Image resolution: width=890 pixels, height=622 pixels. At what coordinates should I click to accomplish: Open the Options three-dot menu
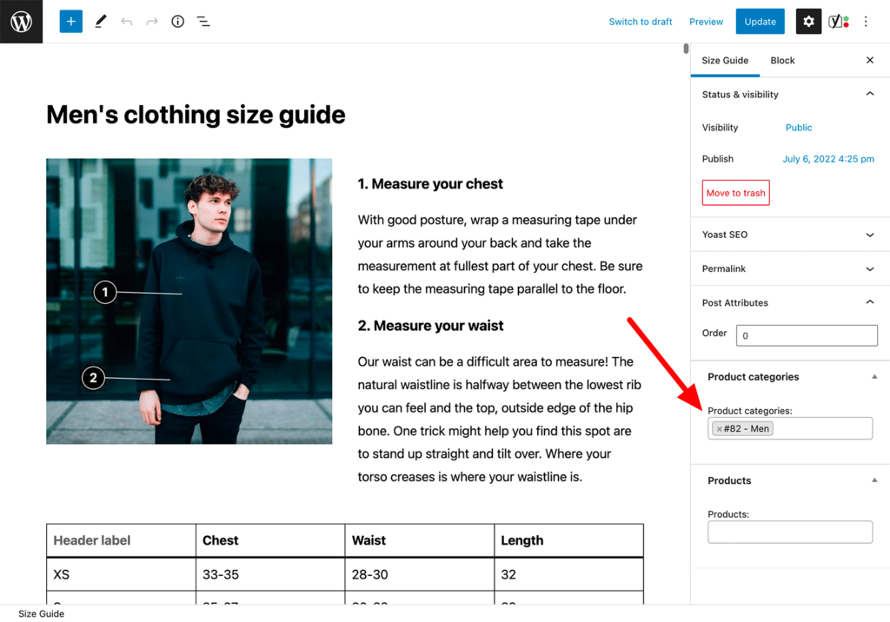click(x=866, y=21)
